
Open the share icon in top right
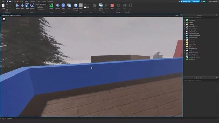206,1
